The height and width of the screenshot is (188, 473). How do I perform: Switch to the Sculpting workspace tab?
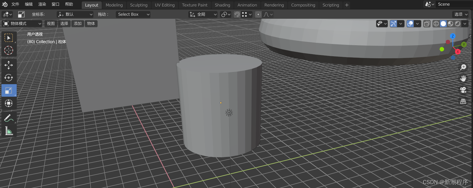139,5
